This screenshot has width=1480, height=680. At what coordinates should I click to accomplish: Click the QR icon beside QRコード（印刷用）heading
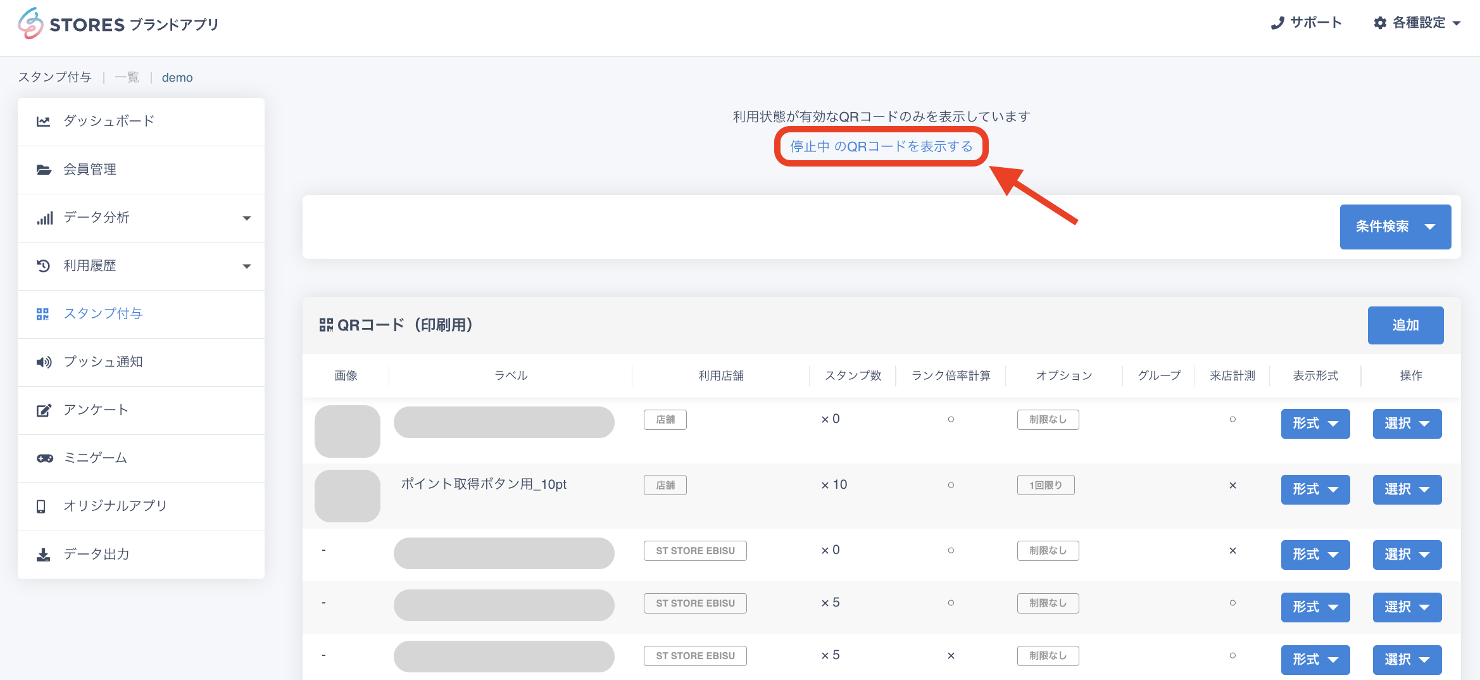pyautogui.click(x=326, y=325)
